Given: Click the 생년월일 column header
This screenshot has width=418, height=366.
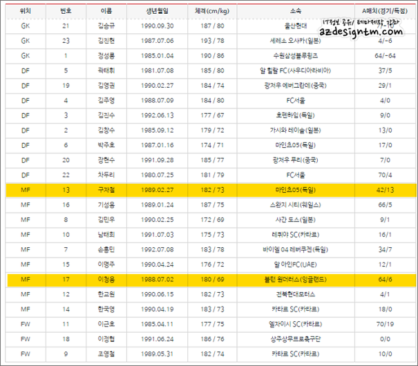Looking at the screenshot, I should click(158, 11).
